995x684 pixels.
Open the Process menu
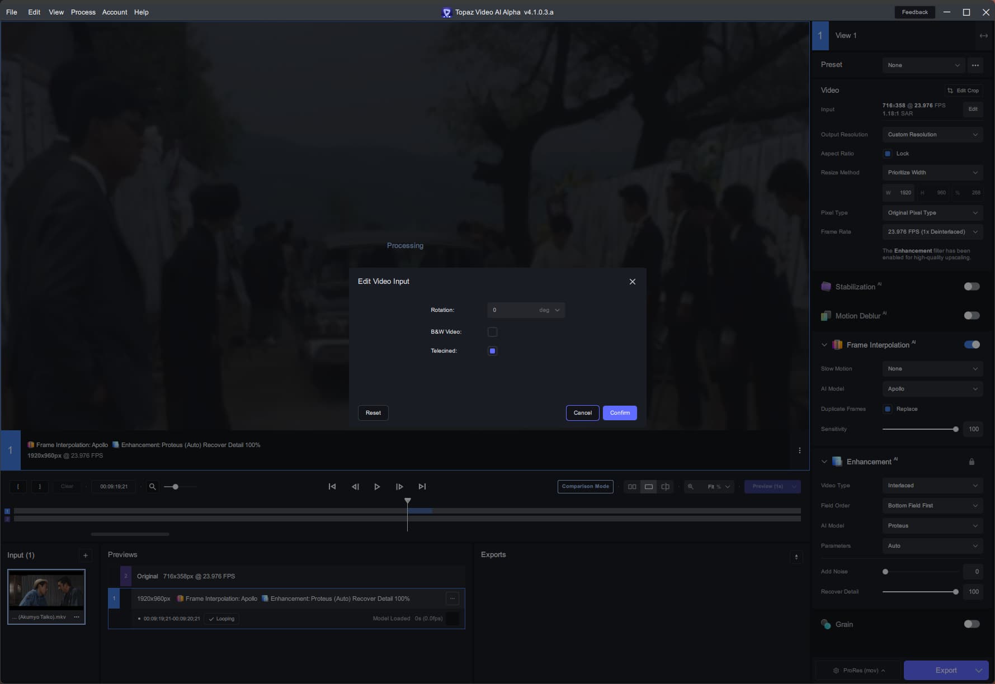point(83,12)
